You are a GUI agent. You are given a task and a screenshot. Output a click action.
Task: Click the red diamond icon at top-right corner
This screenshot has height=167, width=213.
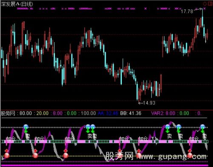(x=204, y=4)
